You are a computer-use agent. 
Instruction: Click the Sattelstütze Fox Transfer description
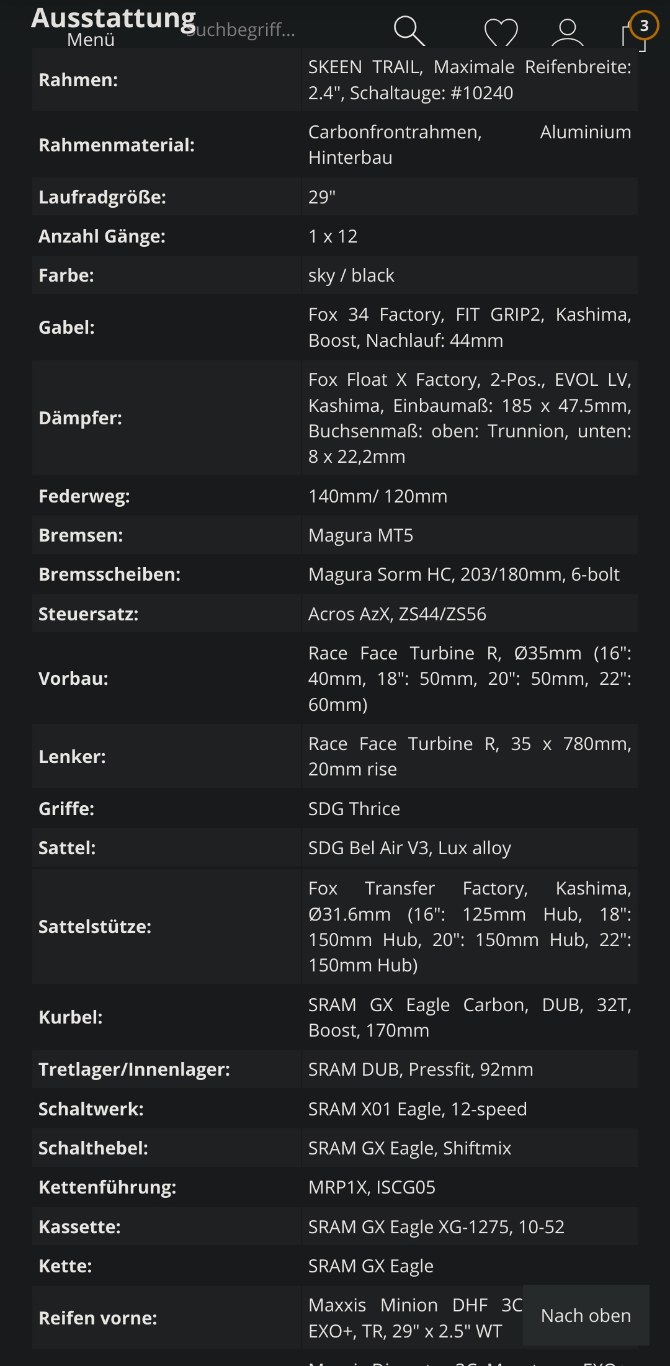tap(470, 927)
